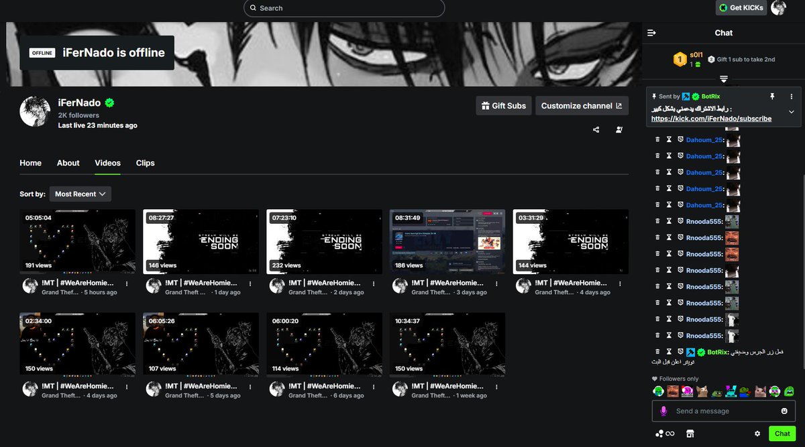Open the 06:05:26 video thumbnail
The image size is (805, 447).
(x=201, y=344)
